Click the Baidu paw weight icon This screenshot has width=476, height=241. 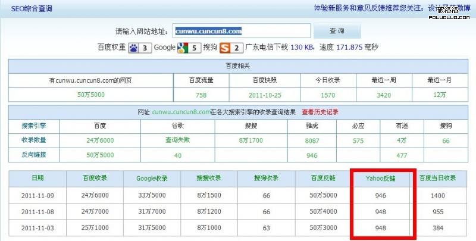(133, 48)
